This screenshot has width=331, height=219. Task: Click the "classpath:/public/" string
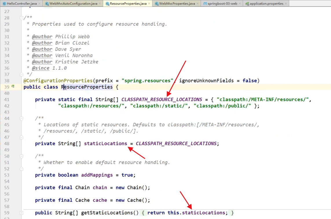(222, 106)
